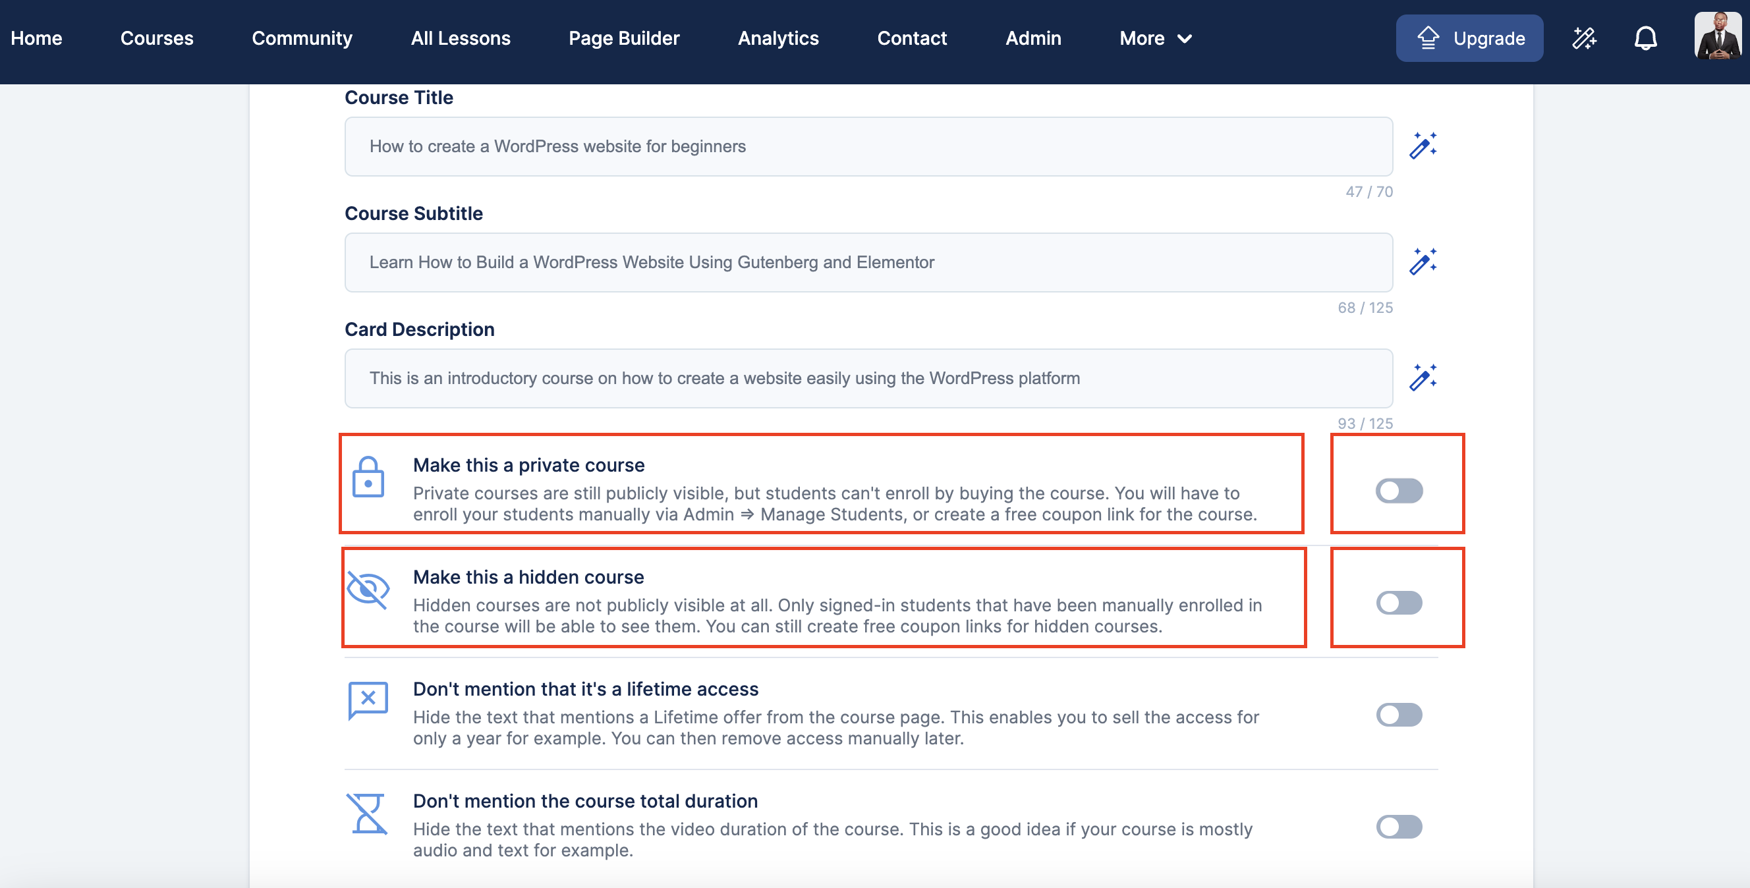
Task: Enable don't mention course total duration
Action: (1399, 827)
